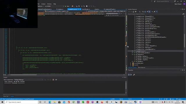Viewport: 186px width, 104px height.
Task: Expand the sc_console_menu folder
Action: [x=130, y=63]
